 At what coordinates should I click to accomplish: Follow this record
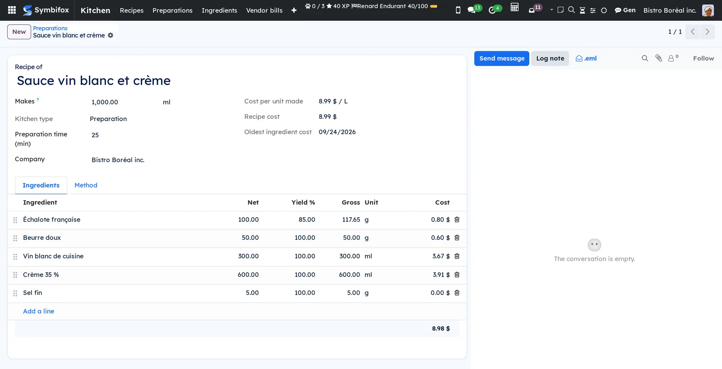click(x=703, y=58)
